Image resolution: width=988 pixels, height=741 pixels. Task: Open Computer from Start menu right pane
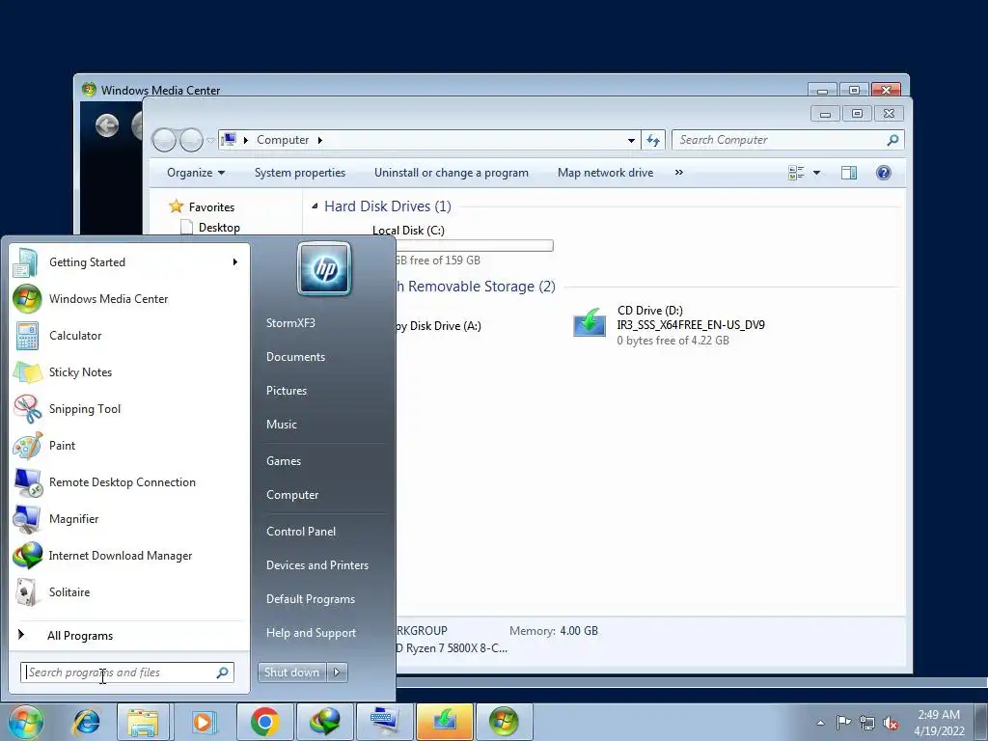pyautogui.click(x=292, y=495)
